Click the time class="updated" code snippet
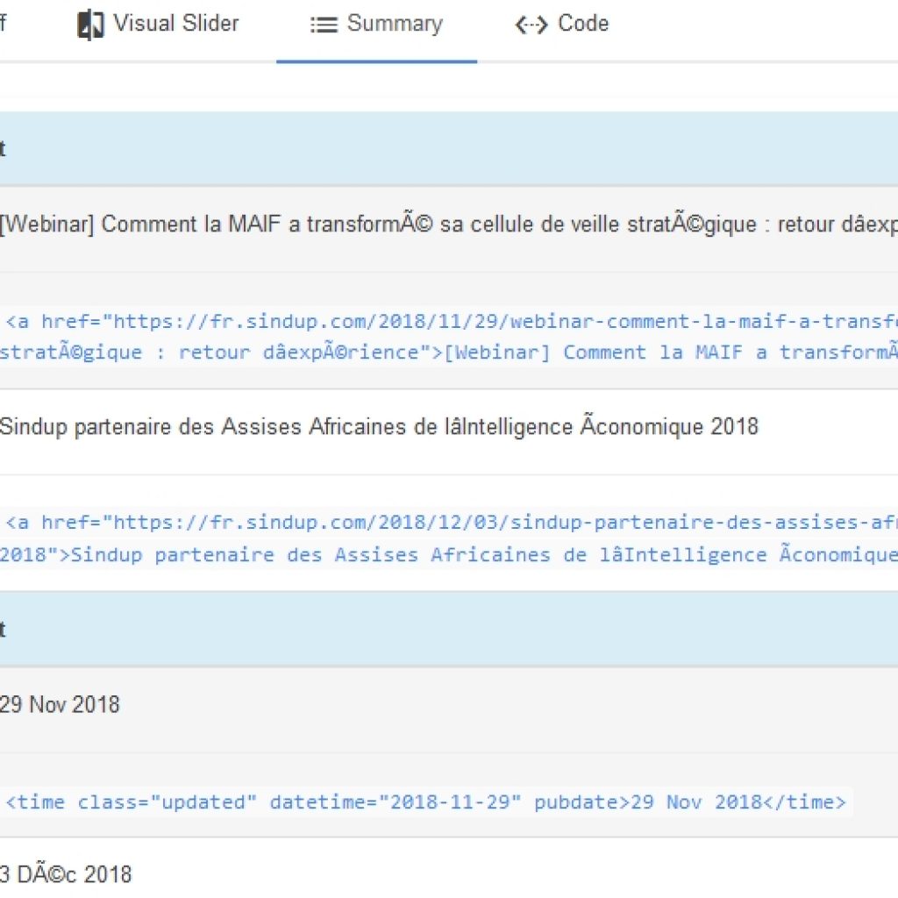The width and height of the screenshot is (898, 898). (x=426, y=802)
